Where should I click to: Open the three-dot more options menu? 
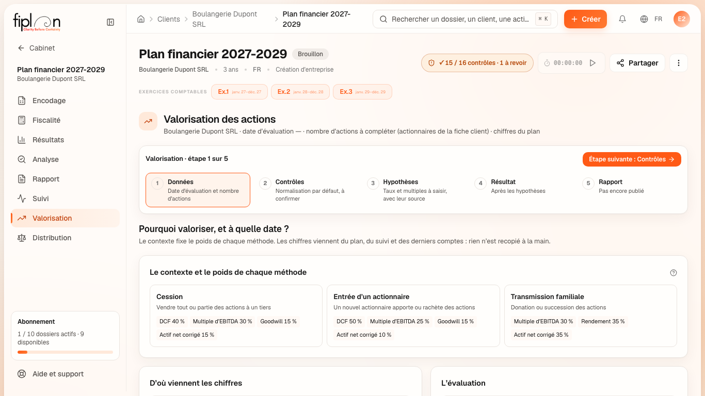[x=679, y=63]
